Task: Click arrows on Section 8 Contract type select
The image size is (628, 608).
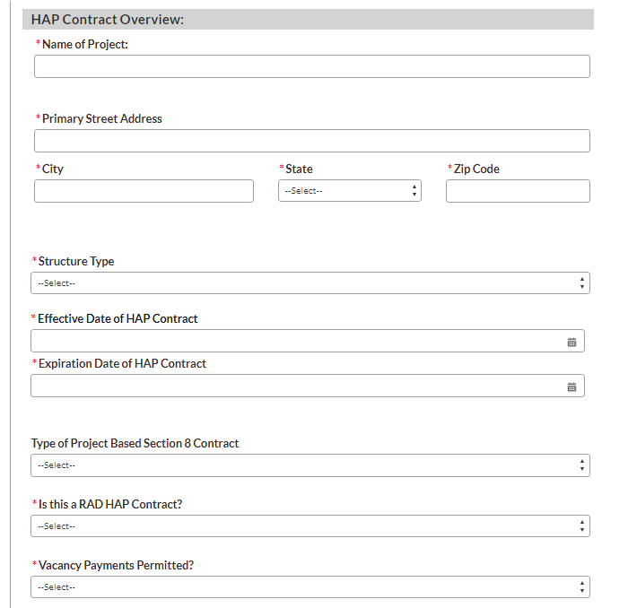Action: [582, 465]
